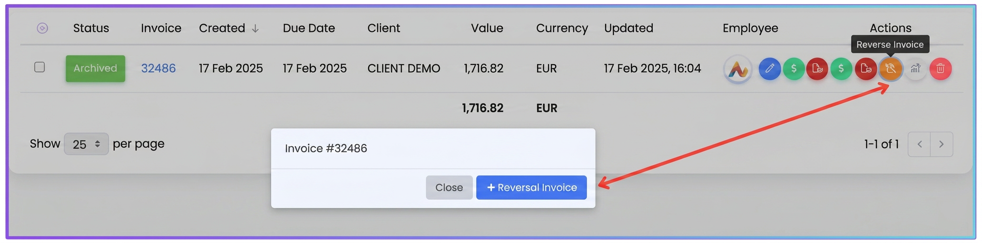
Task: Sort by the Due Date column header
Action: click(309, 28)
